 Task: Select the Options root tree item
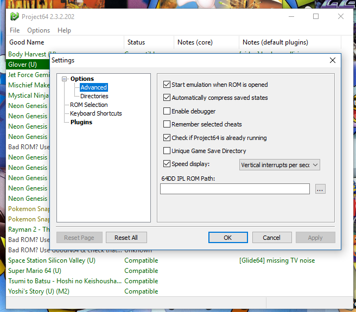pyautogui.click(x=82, y=79)
